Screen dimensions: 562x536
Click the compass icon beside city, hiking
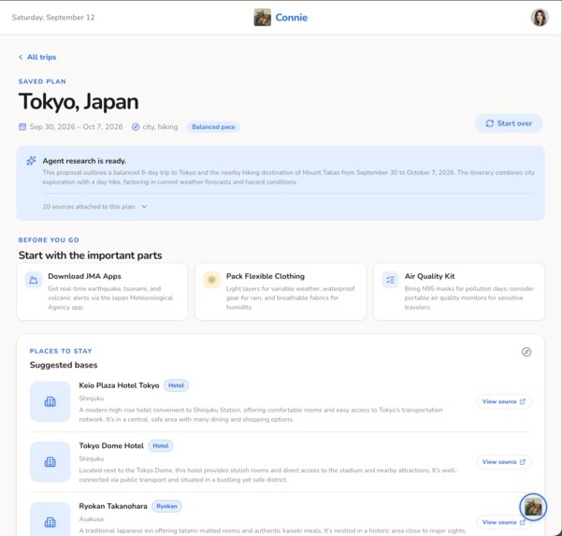(136, 127)
